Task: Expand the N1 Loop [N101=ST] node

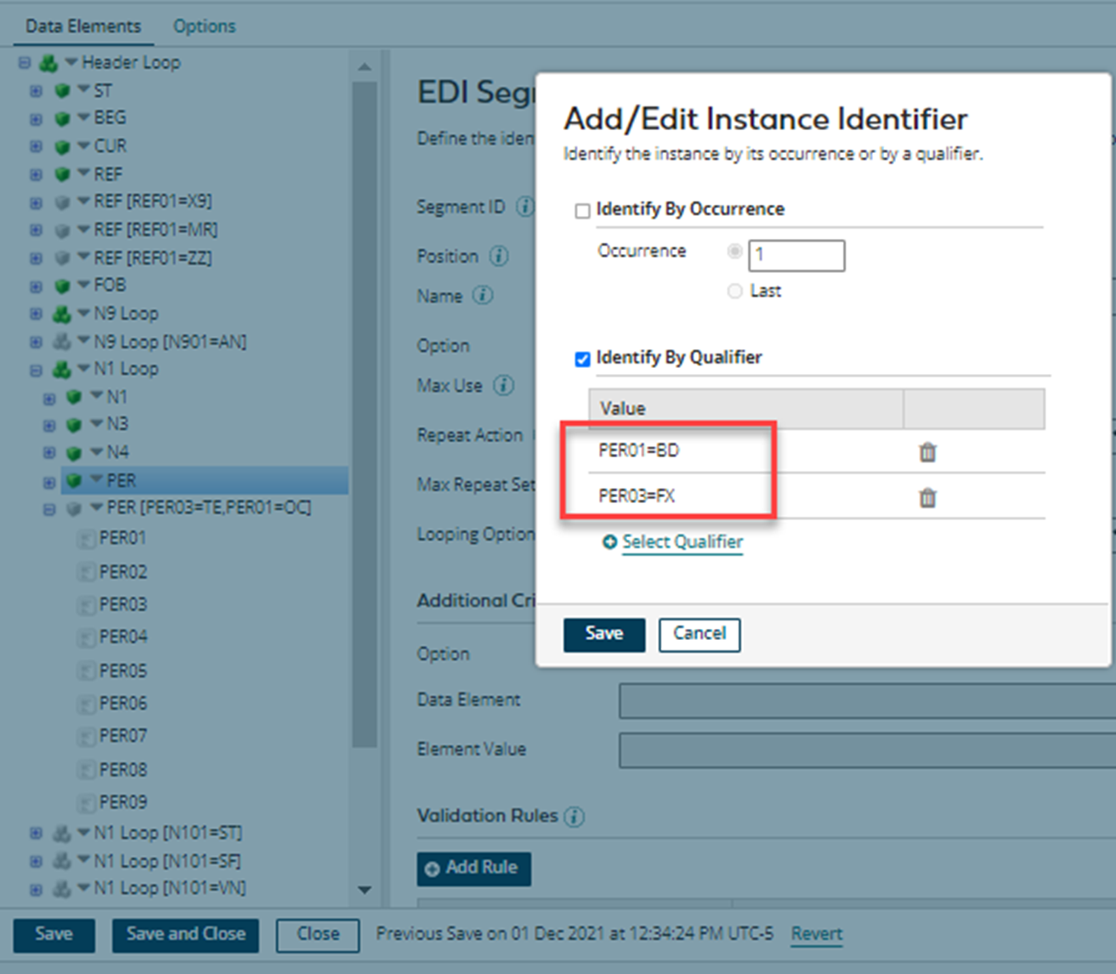Action: point(34,833)
